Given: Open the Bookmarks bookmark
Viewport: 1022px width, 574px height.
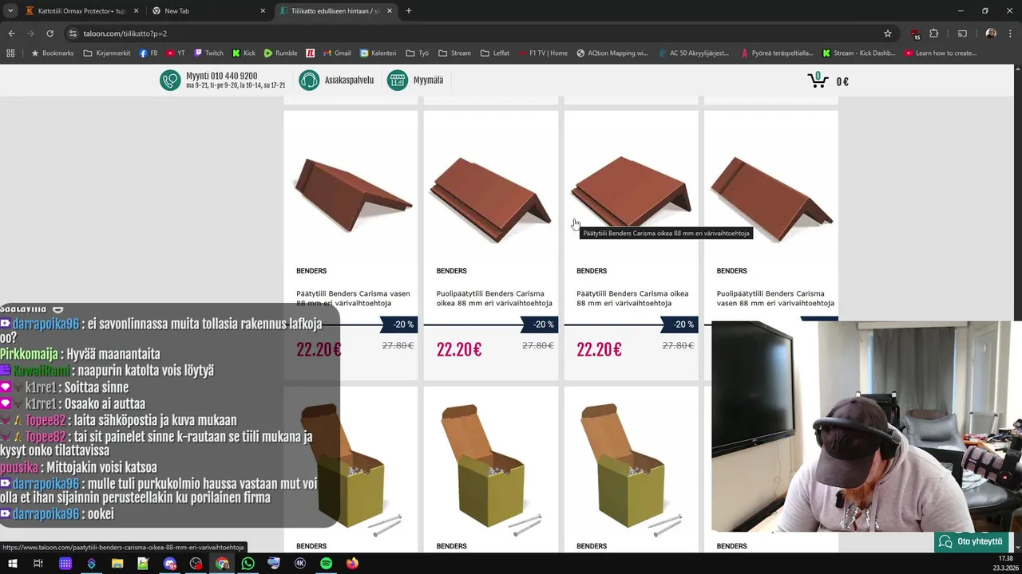Looking at the screenshot, I should (52, 53).
